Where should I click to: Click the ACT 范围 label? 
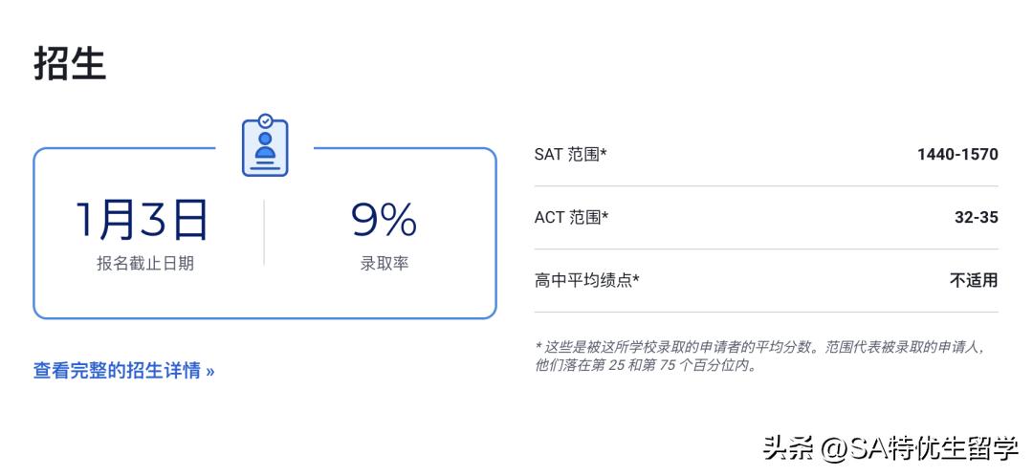(x=569, y=218)
